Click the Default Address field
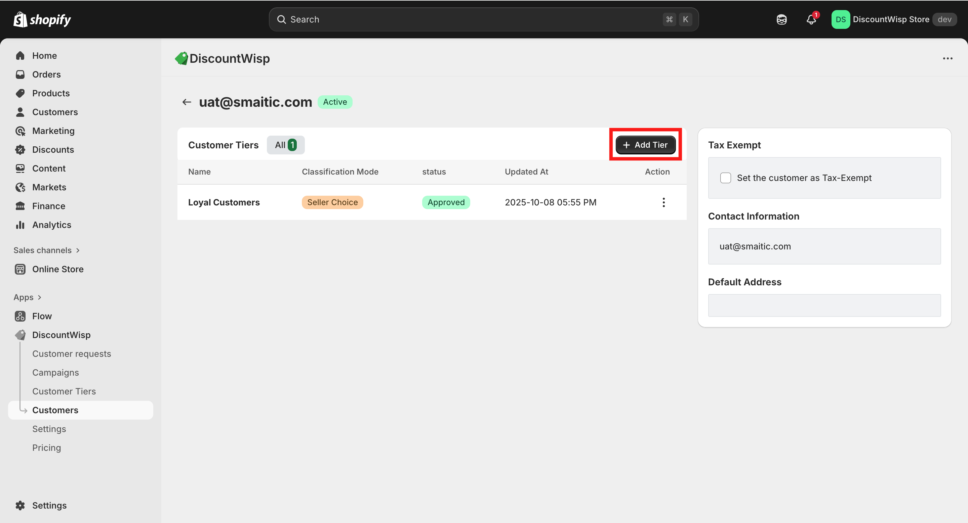 tap(824, 305)
